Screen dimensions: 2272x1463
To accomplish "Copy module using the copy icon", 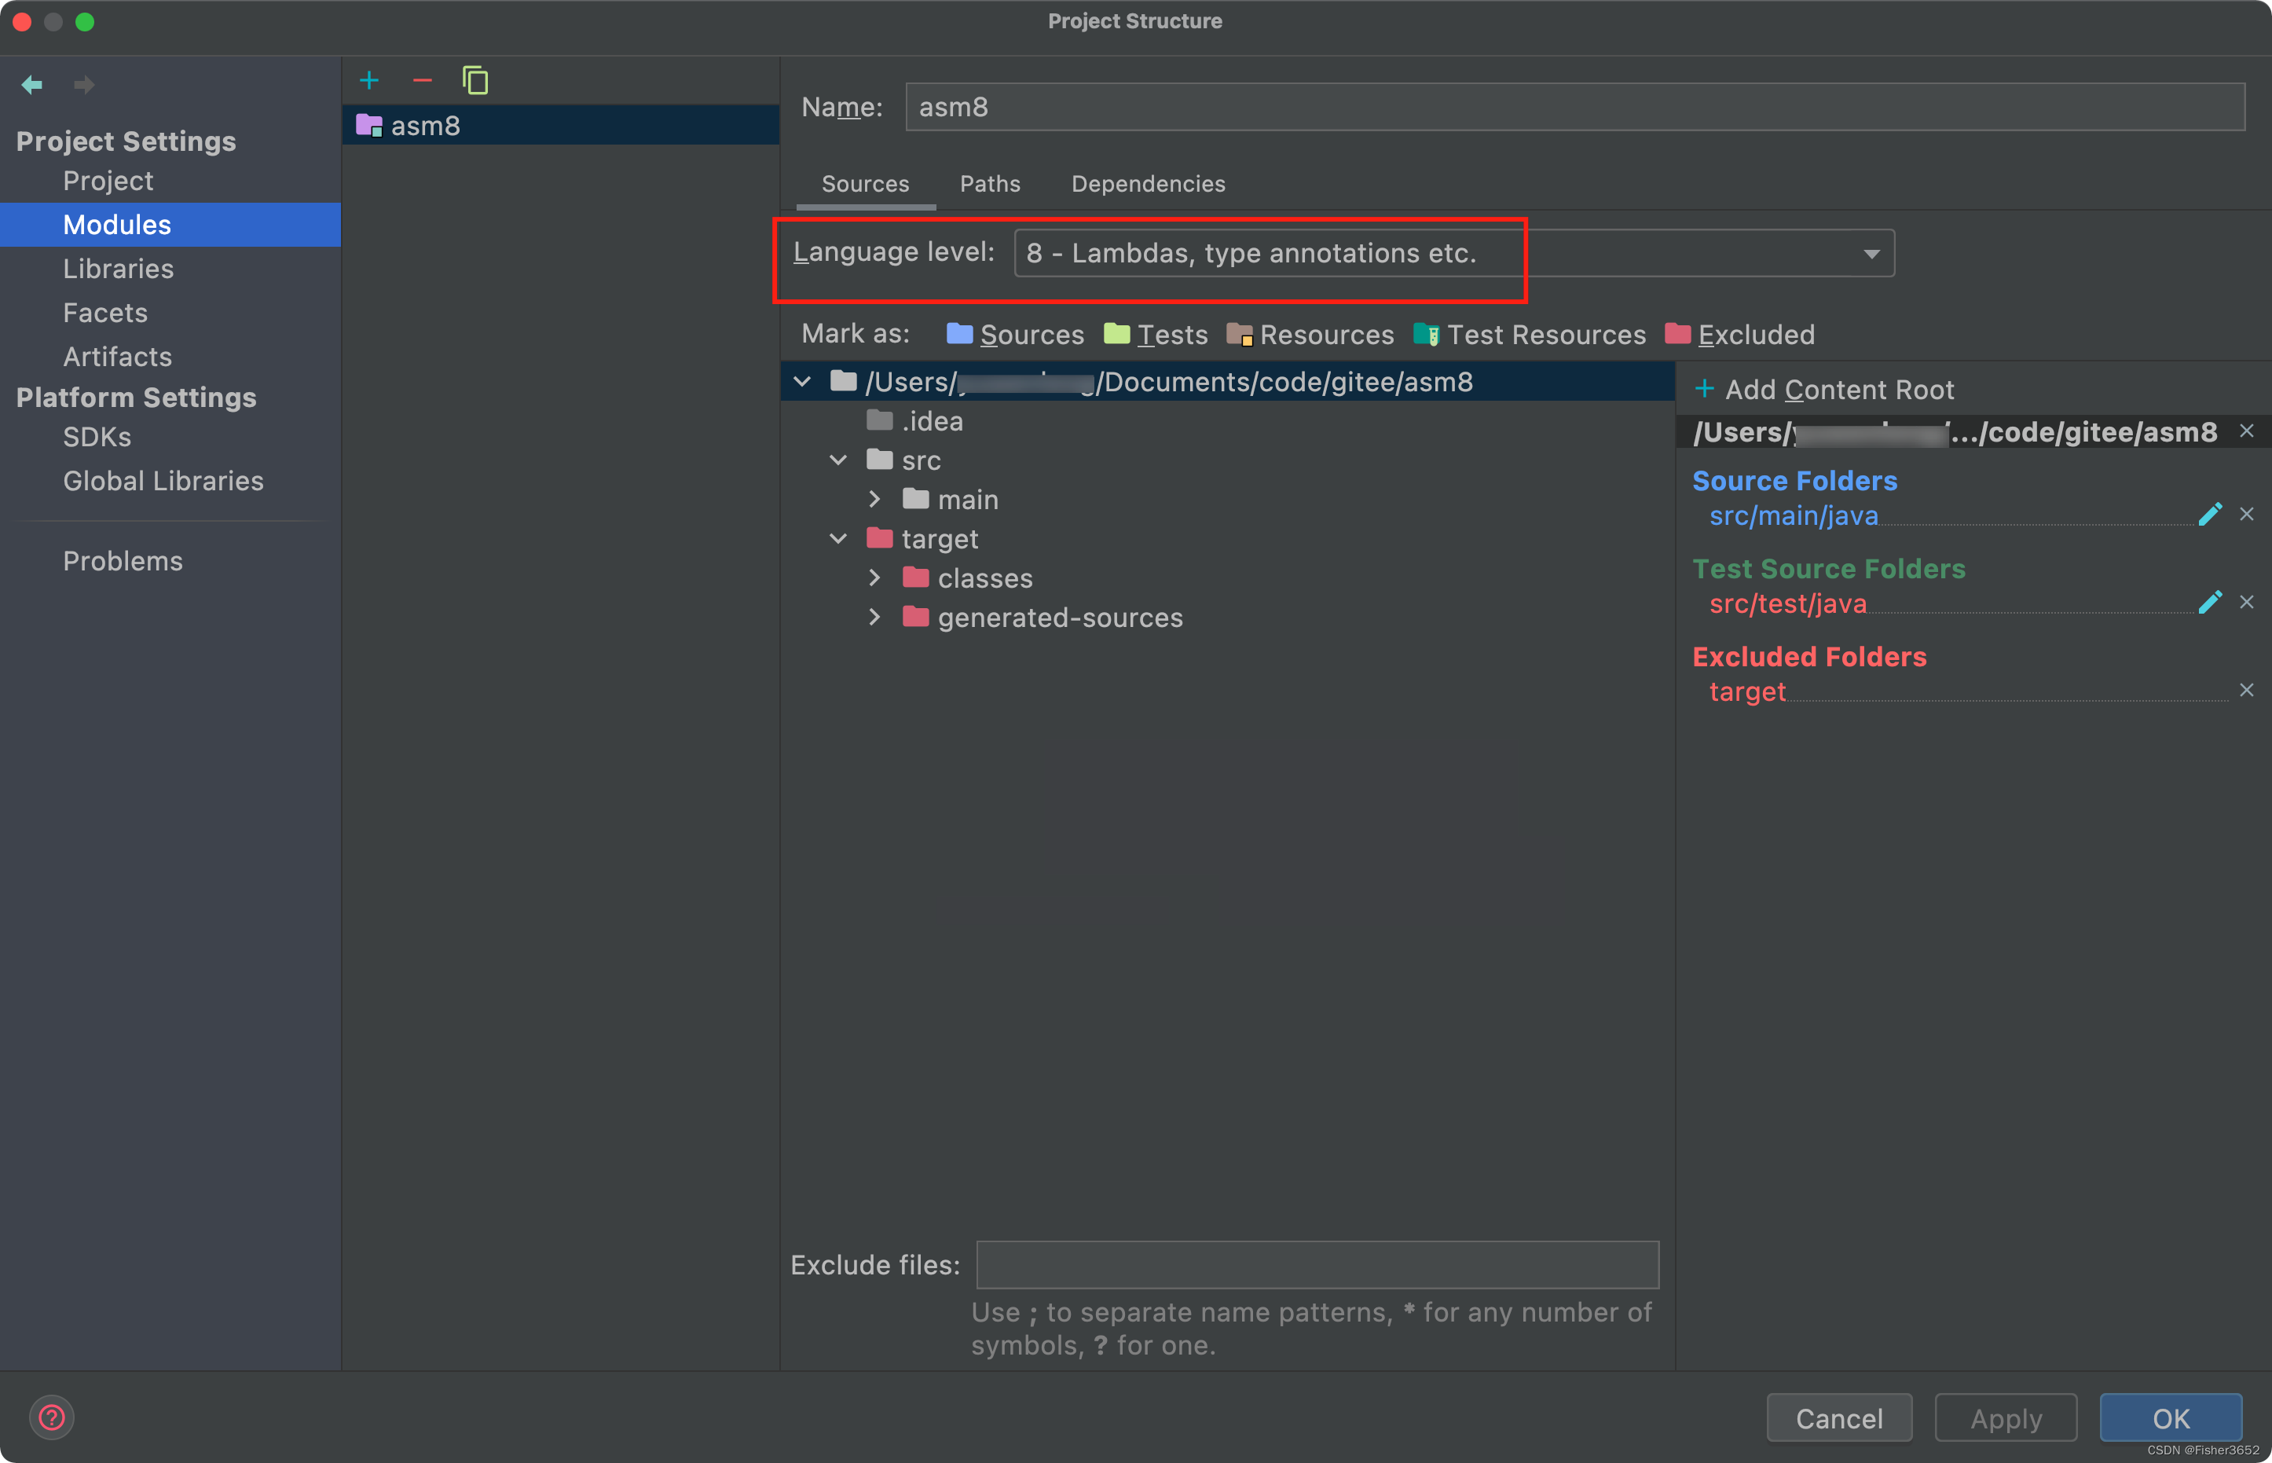I will [475, 81].
